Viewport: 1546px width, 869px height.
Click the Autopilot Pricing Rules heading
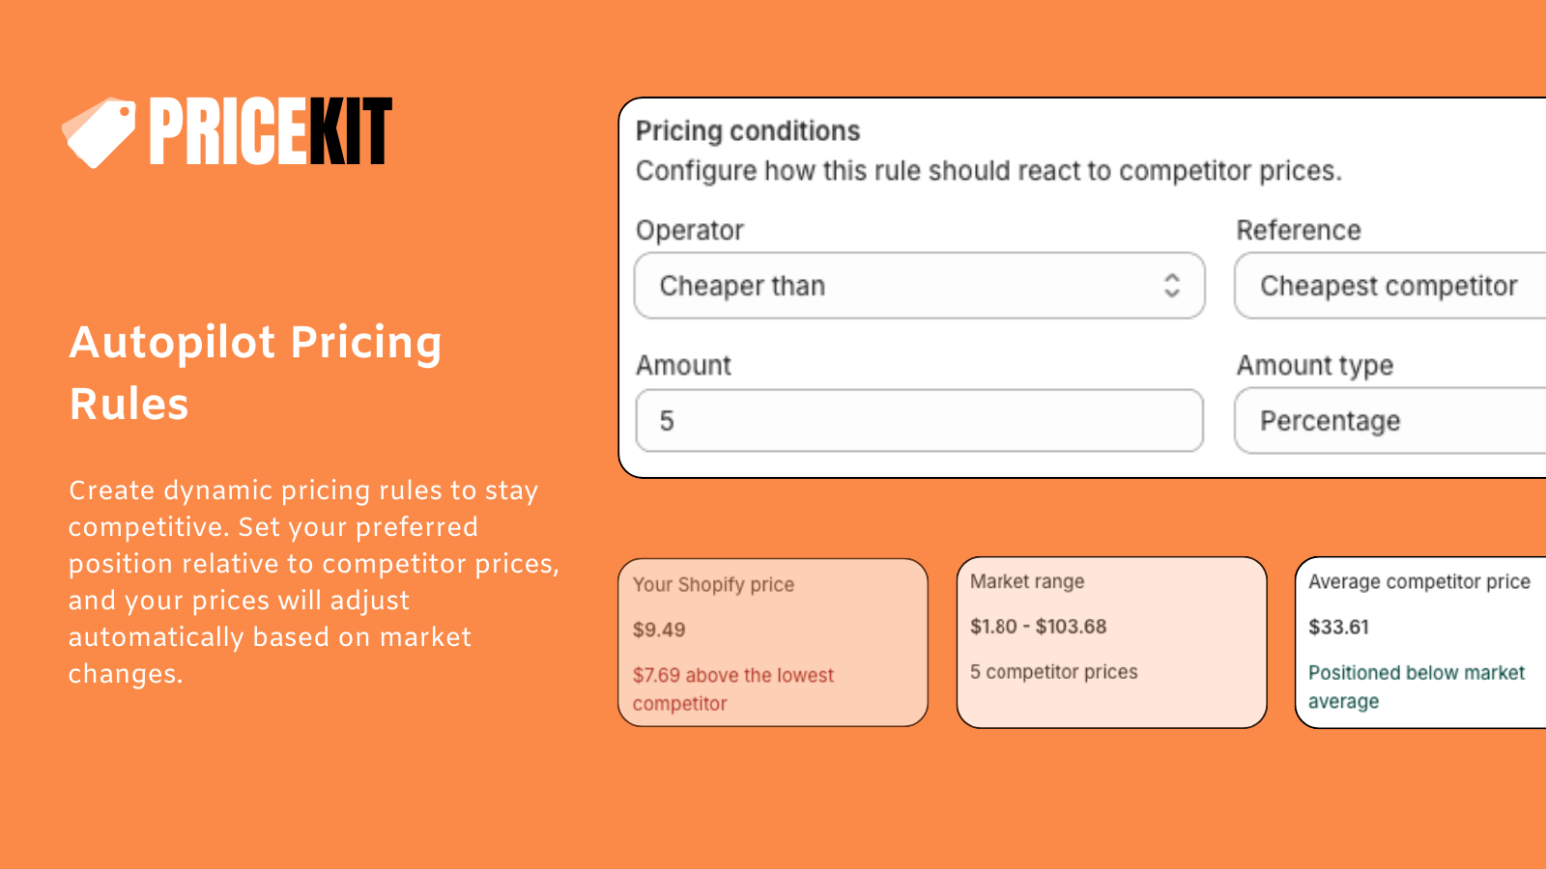click(x=256, y=372)
